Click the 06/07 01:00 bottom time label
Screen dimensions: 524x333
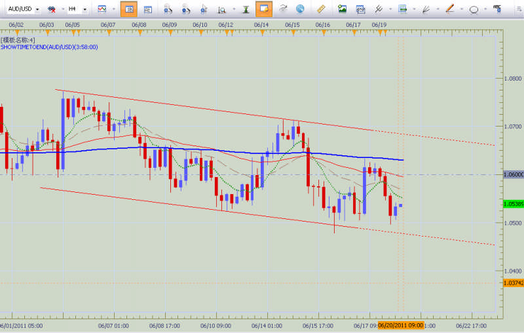(113, 326)
